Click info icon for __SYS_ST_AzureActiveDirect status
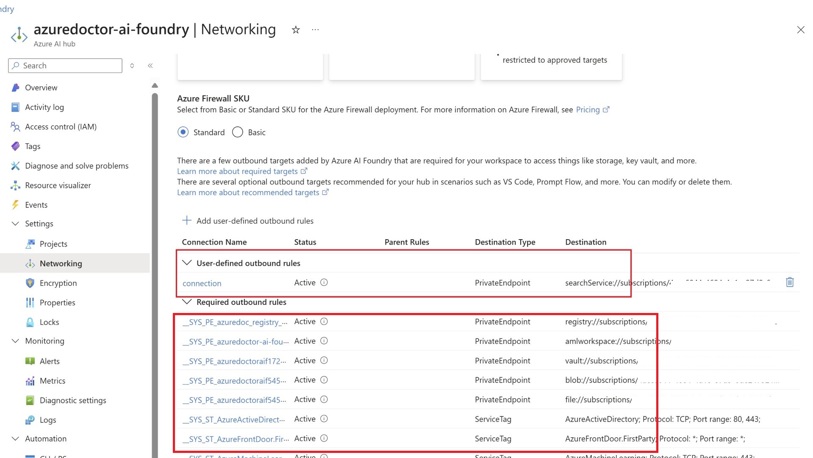 tap(324, 419)
